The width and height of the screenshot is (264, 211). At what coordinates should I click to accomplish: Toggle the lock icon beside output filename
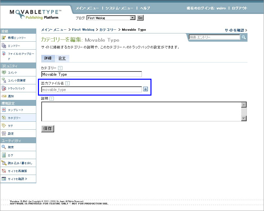(145, 89)
